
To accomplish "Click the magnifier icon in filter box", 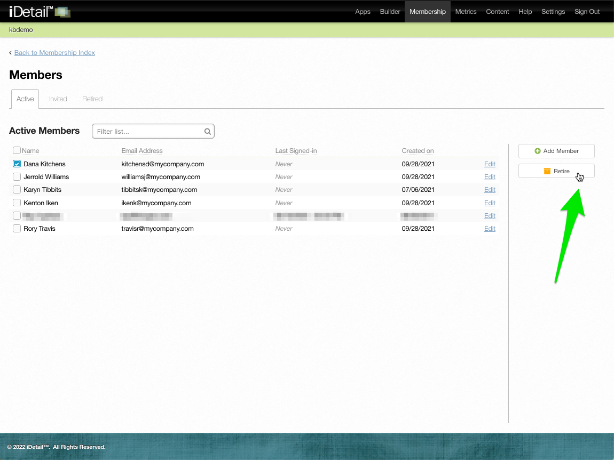I will tap(208, 132).
